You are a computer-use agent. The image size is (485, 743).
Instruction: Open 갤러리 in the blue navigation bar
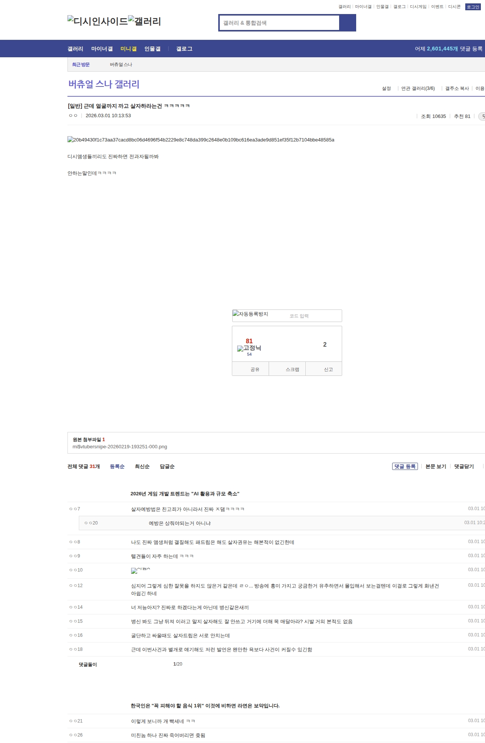(75, 49)
